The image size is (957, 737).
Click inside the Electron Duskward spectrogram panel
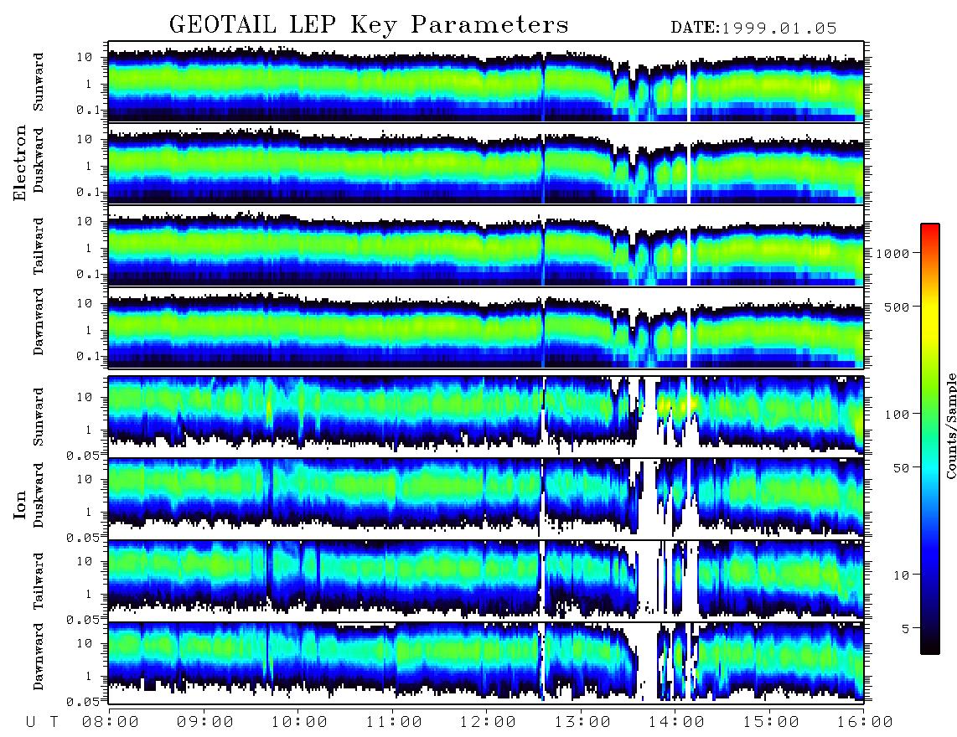click(x=486, y=163)
